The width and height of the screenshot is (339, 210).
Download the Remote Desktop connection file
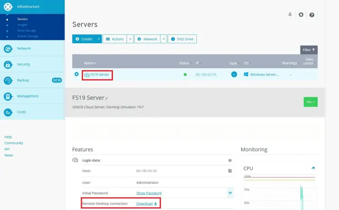click(x=146, y=204)
